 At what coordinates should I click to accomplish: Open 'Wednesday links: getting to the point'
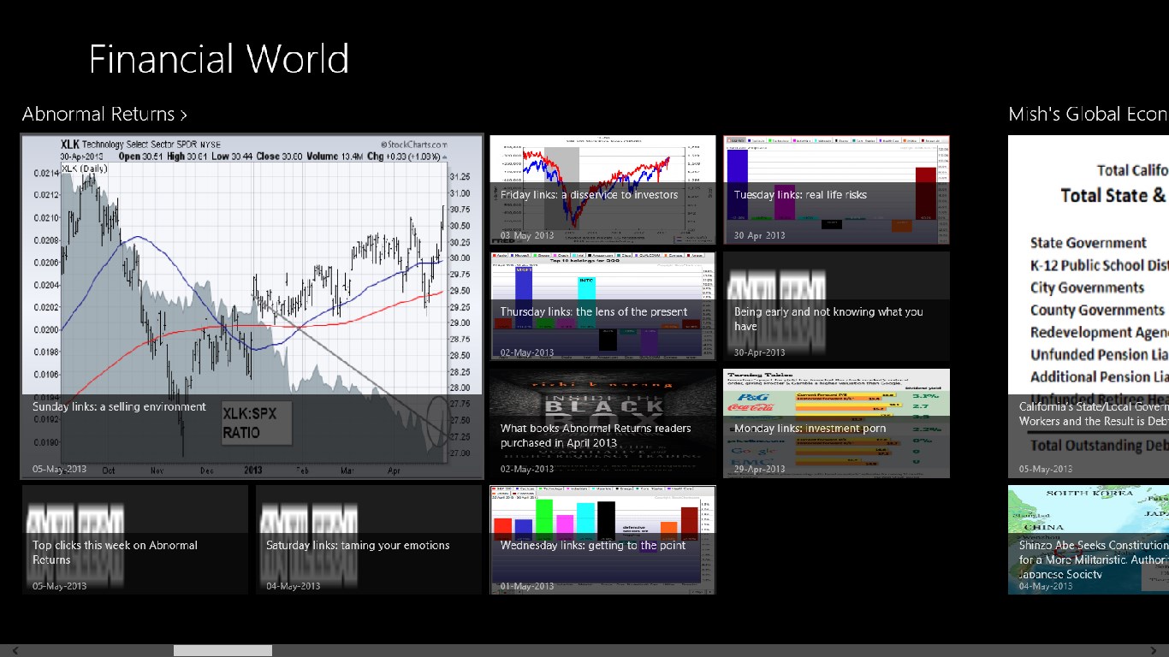[602, 540]
